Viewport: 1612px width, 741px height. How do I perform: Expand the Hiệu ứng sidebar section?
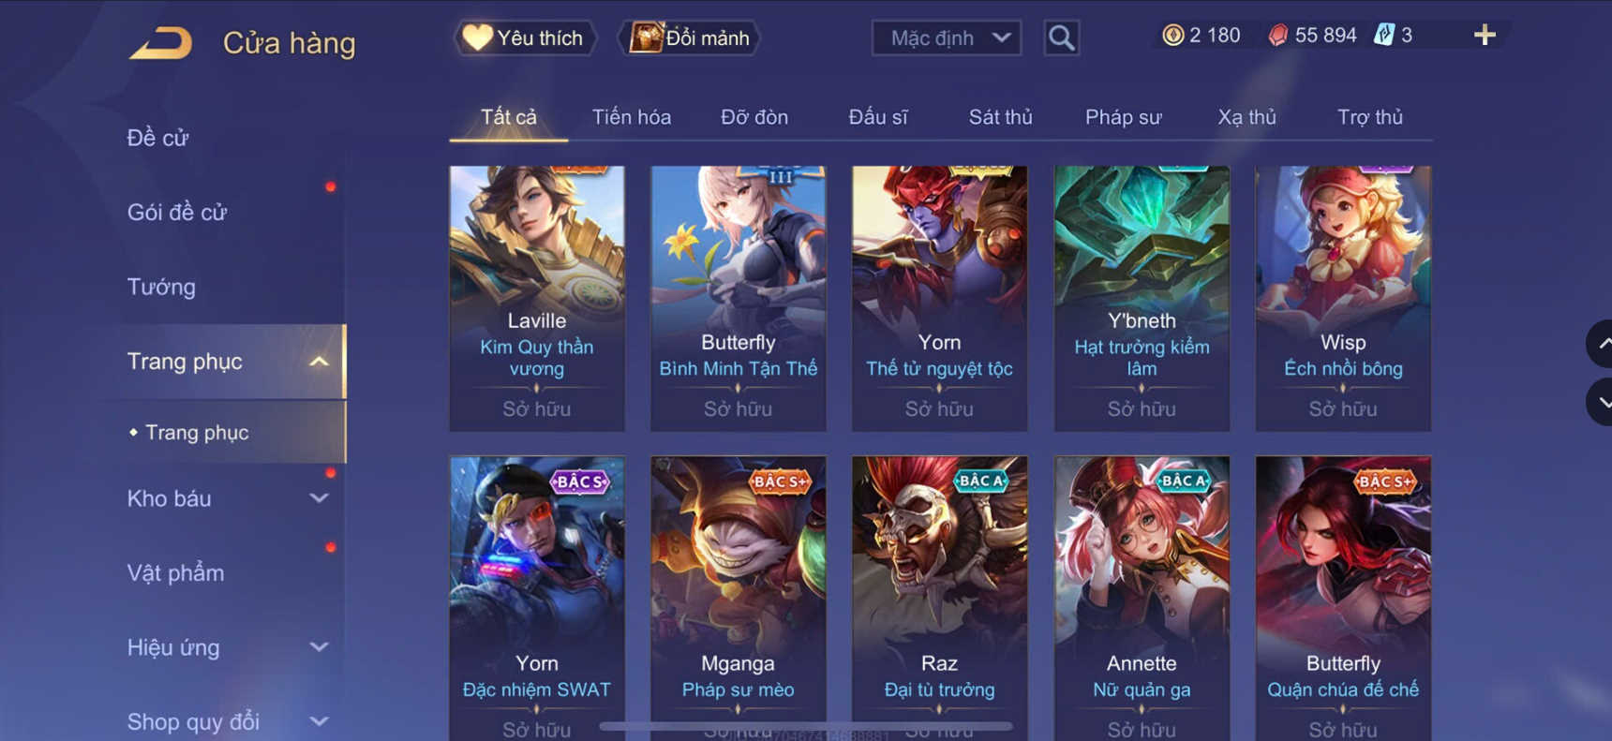[x=320, y=647]
